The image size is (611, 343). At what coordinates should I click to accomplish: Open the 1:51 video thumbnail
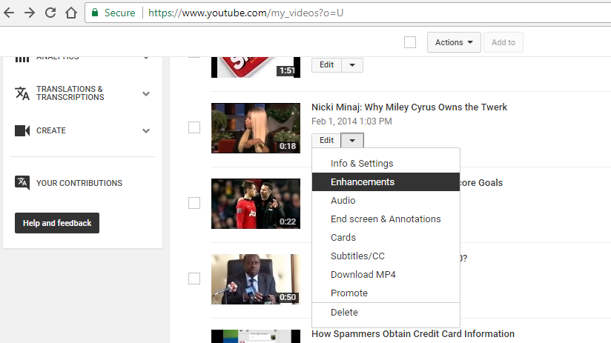point(256,67)
